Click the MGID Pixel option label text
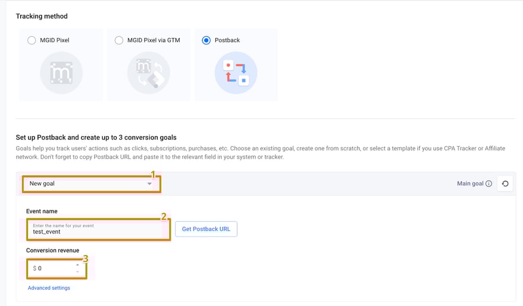Viewport: 523px width, 306px height. (x=55, y=40)
